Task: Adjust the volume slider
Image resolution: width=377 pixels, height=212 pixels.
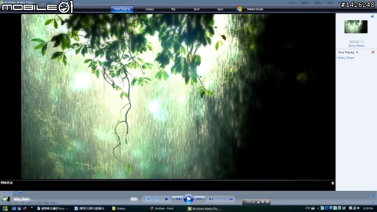Action: (224, 199)
